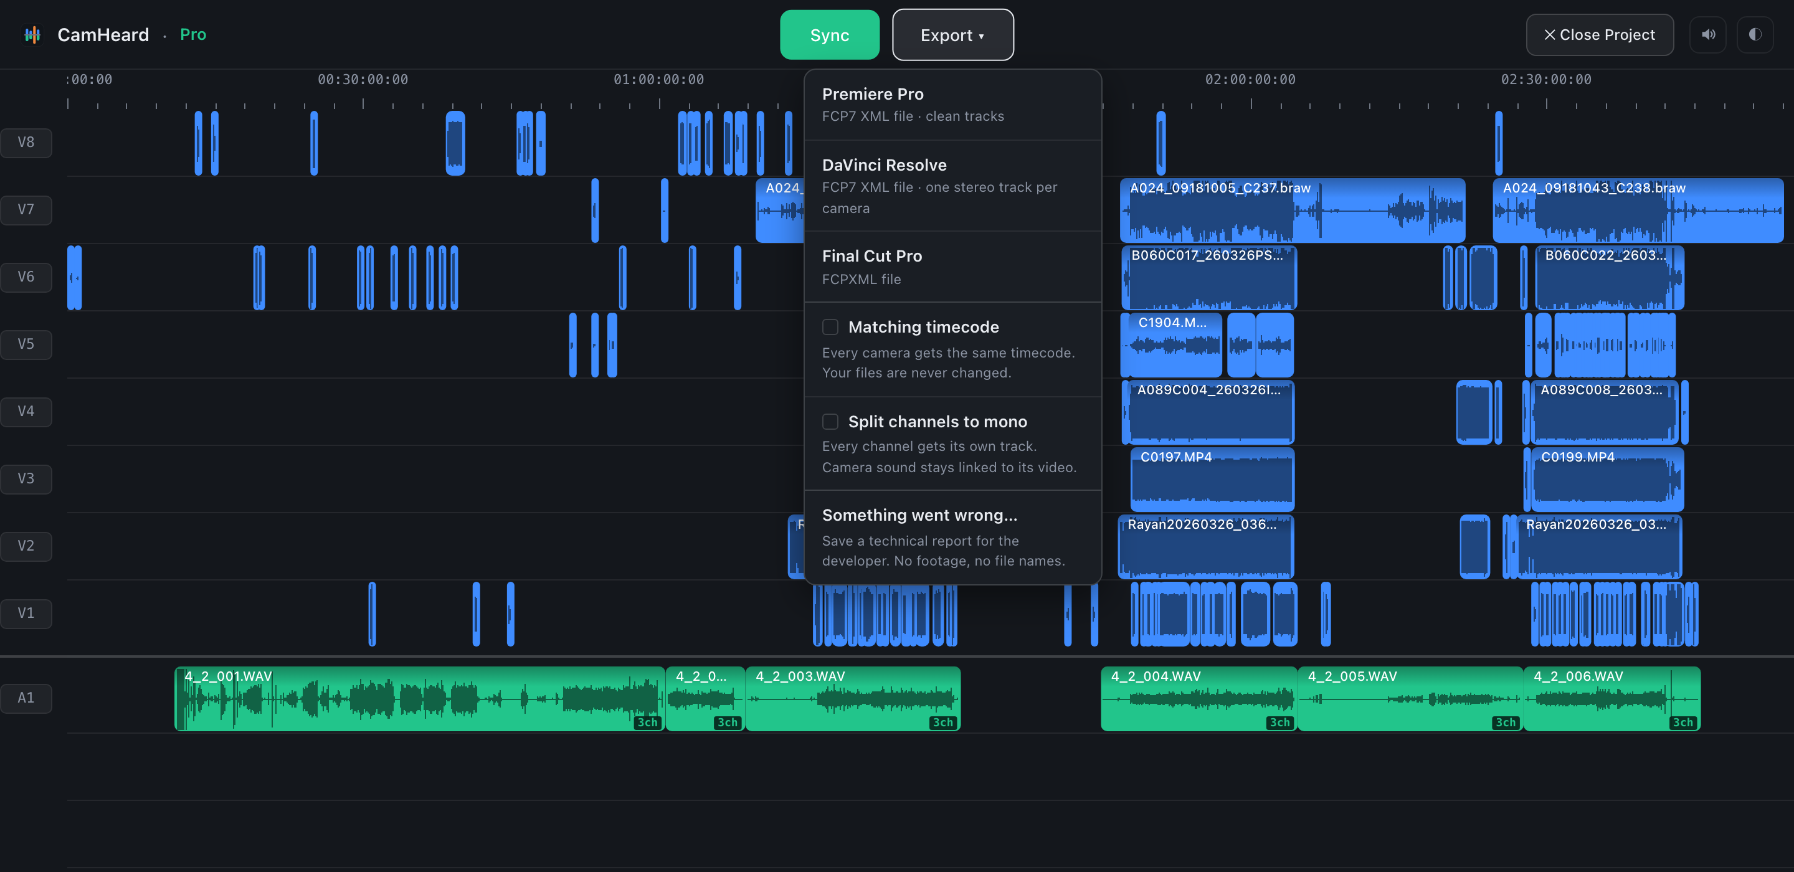Select audio clip 4_2_003.WAV
The image size is (1794, 872).
tap(852, 699)
